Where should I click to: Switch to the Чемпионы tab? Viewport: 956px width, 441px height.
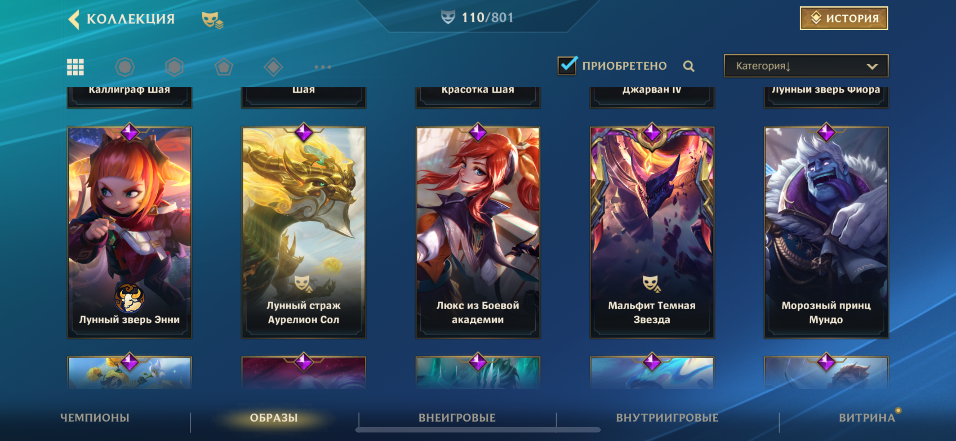click(x=95, y=418)
